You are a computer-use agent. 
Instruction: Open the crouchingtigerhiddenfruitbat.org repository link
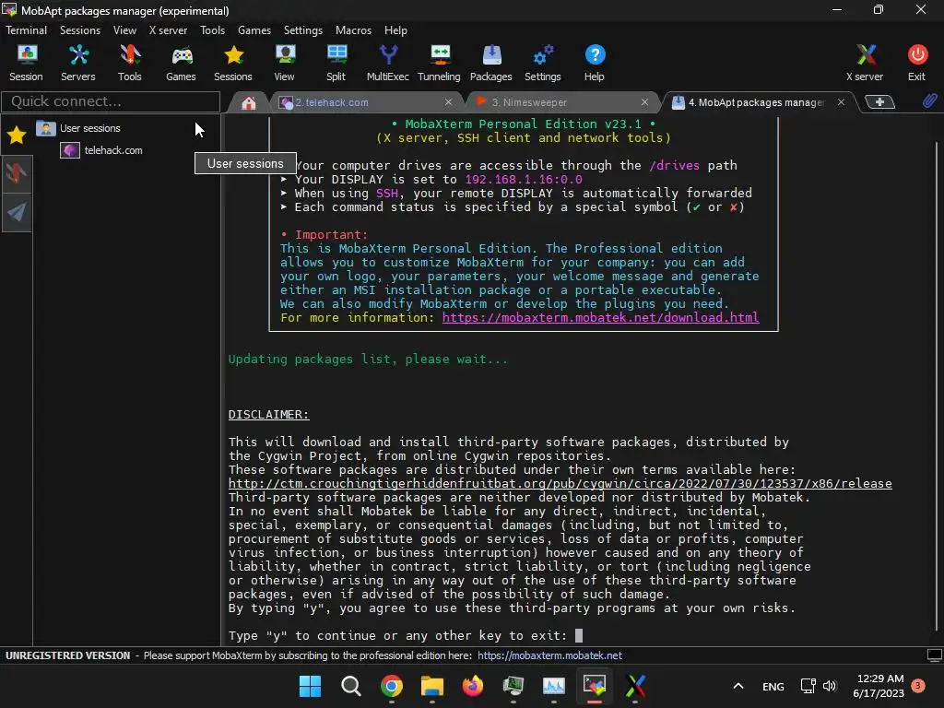[560, 483]
